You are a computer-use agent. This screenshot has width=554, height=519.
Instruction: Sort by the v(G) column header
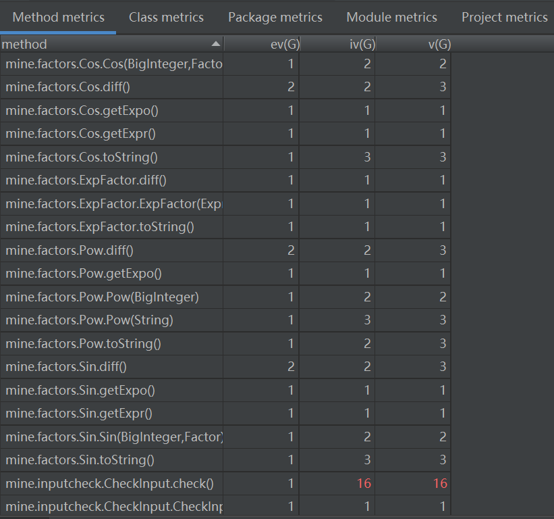(414, 44)
